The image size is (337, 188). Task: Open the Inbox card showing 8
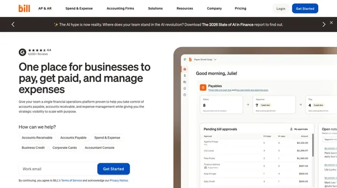coord(221,104)
